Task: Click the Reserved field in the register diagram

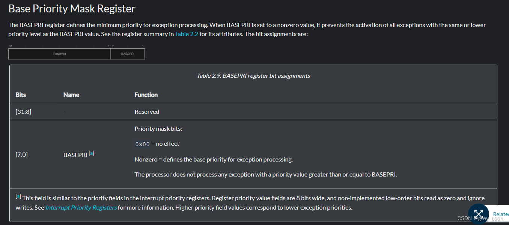Action: pyautogui.click(x=59, y=54)
